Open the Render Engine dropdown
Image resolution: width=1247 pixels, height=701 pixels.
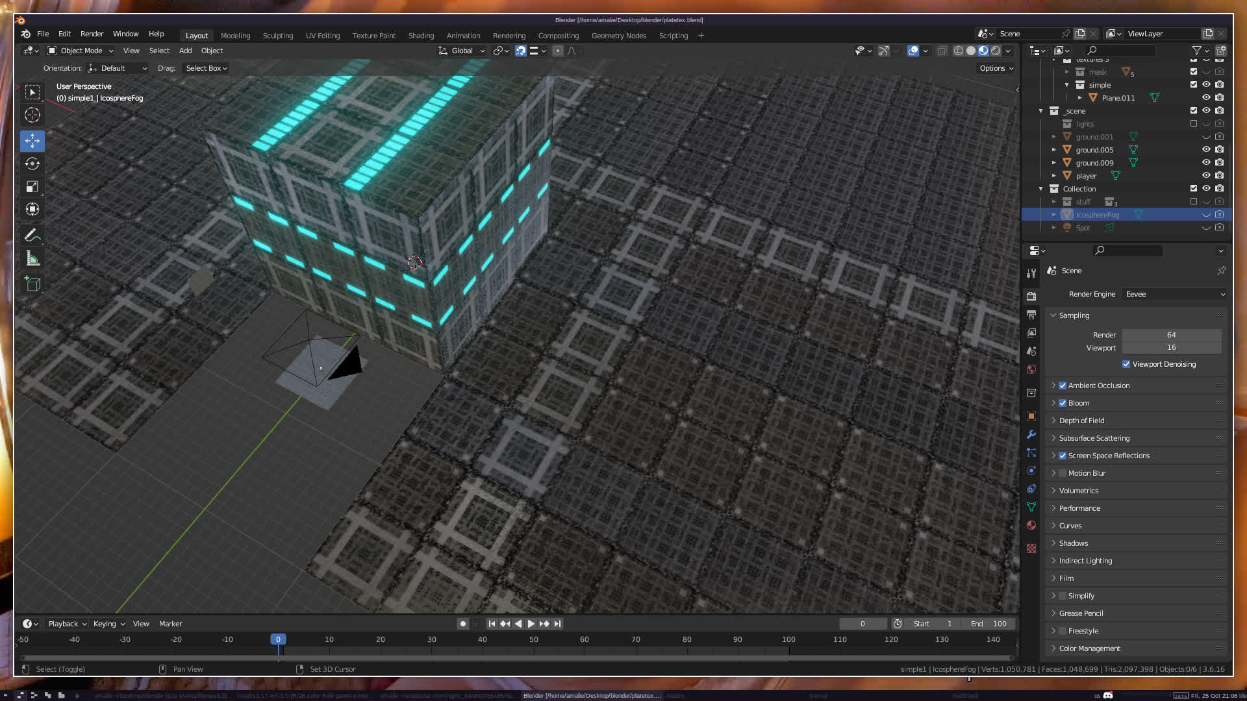click(x=1174, y=294)
